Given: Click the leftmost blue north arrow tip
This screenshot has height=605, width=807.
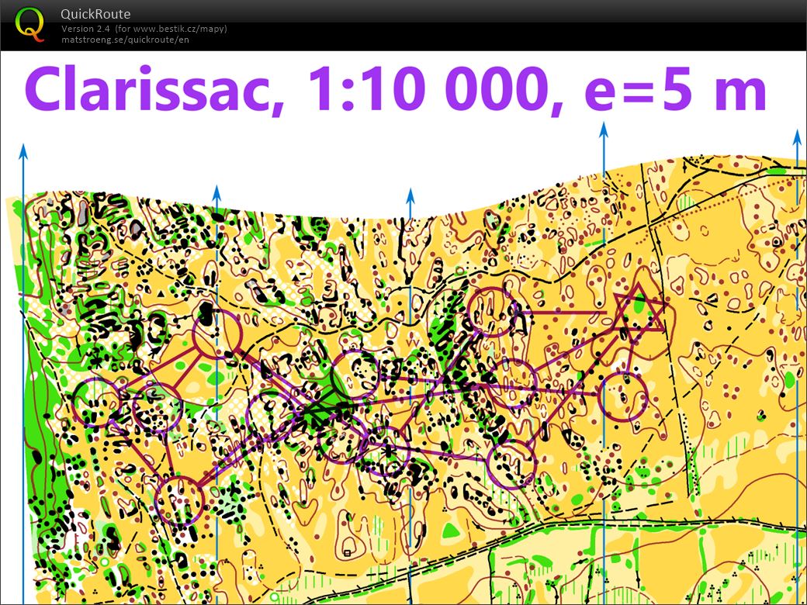Looking at the screenshot, I should coord(24,149).
